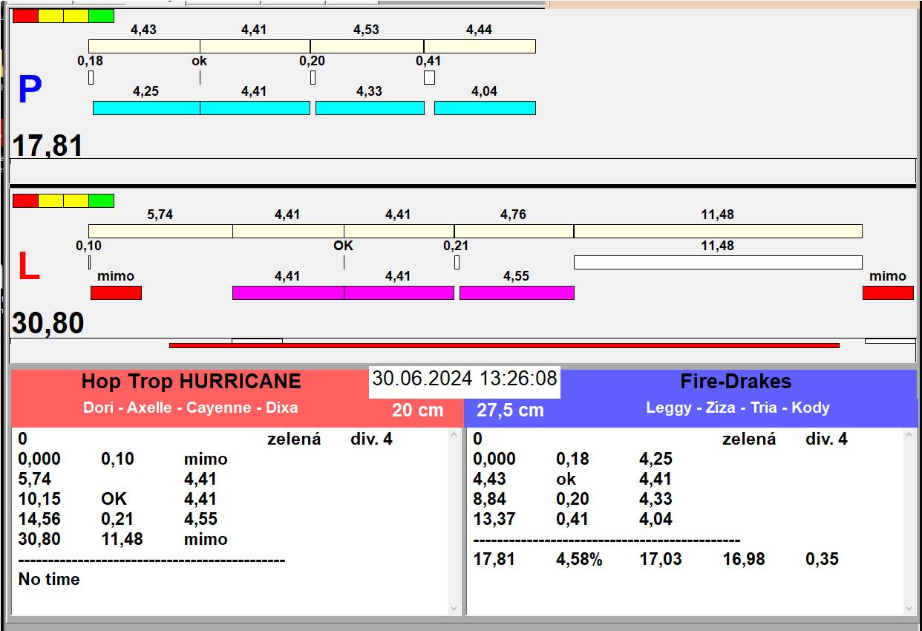Click the Fire-Drakes team header
Viewport: 922px width, 631px height.
coord(735,382)
